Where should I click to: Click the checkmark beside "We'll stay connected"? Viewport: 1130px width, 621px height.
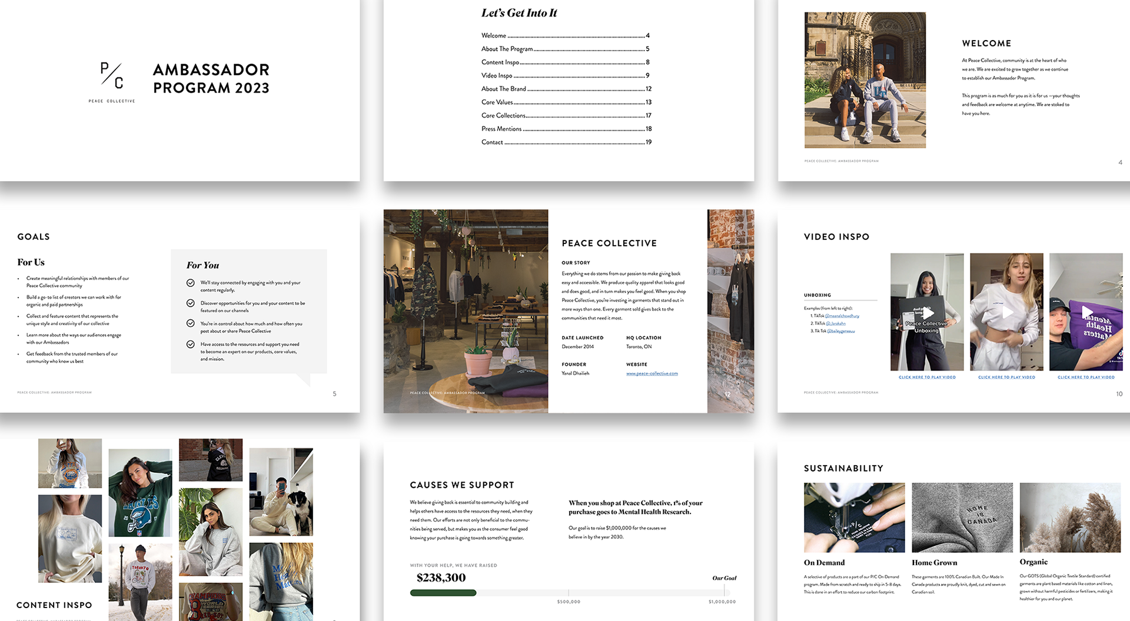point(191,283)
